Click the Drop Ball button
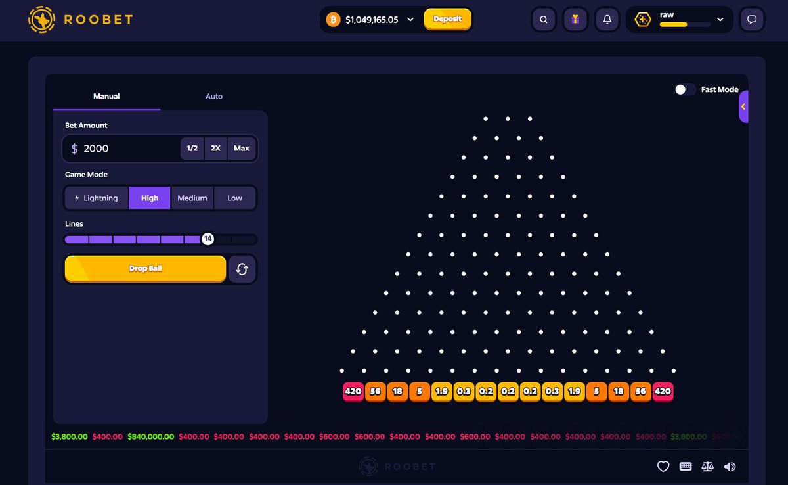This screenshot has height=485, width=788. tap(145, 269)
